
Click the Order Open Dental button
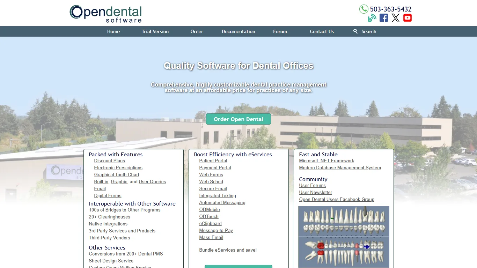coord(239,119)
